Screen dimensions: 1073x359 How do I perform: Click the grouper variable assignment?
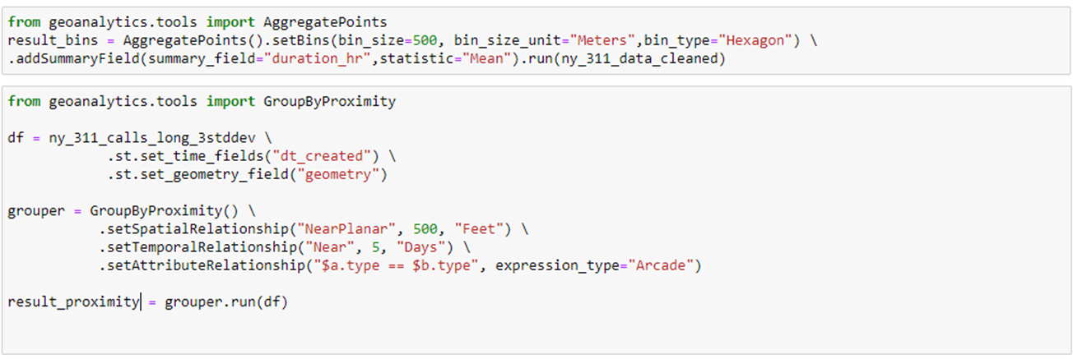click(128, 210)
